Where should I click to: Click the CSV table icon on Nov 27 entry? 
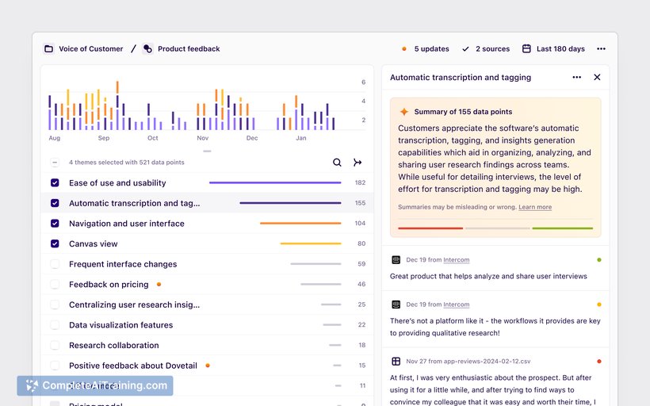(396, 362)
